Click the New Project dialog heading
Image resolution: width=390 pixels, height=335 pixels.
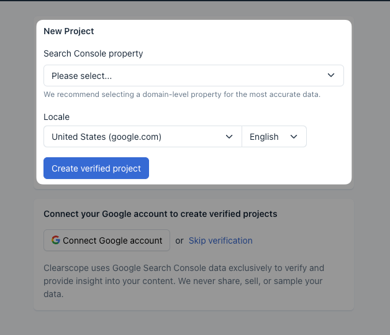(x=69, y=31)
